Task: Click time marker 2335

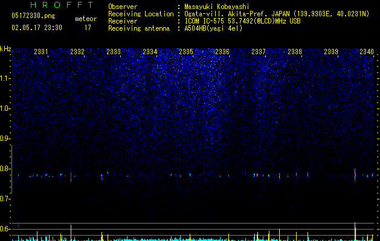Action: pos(186,52)
